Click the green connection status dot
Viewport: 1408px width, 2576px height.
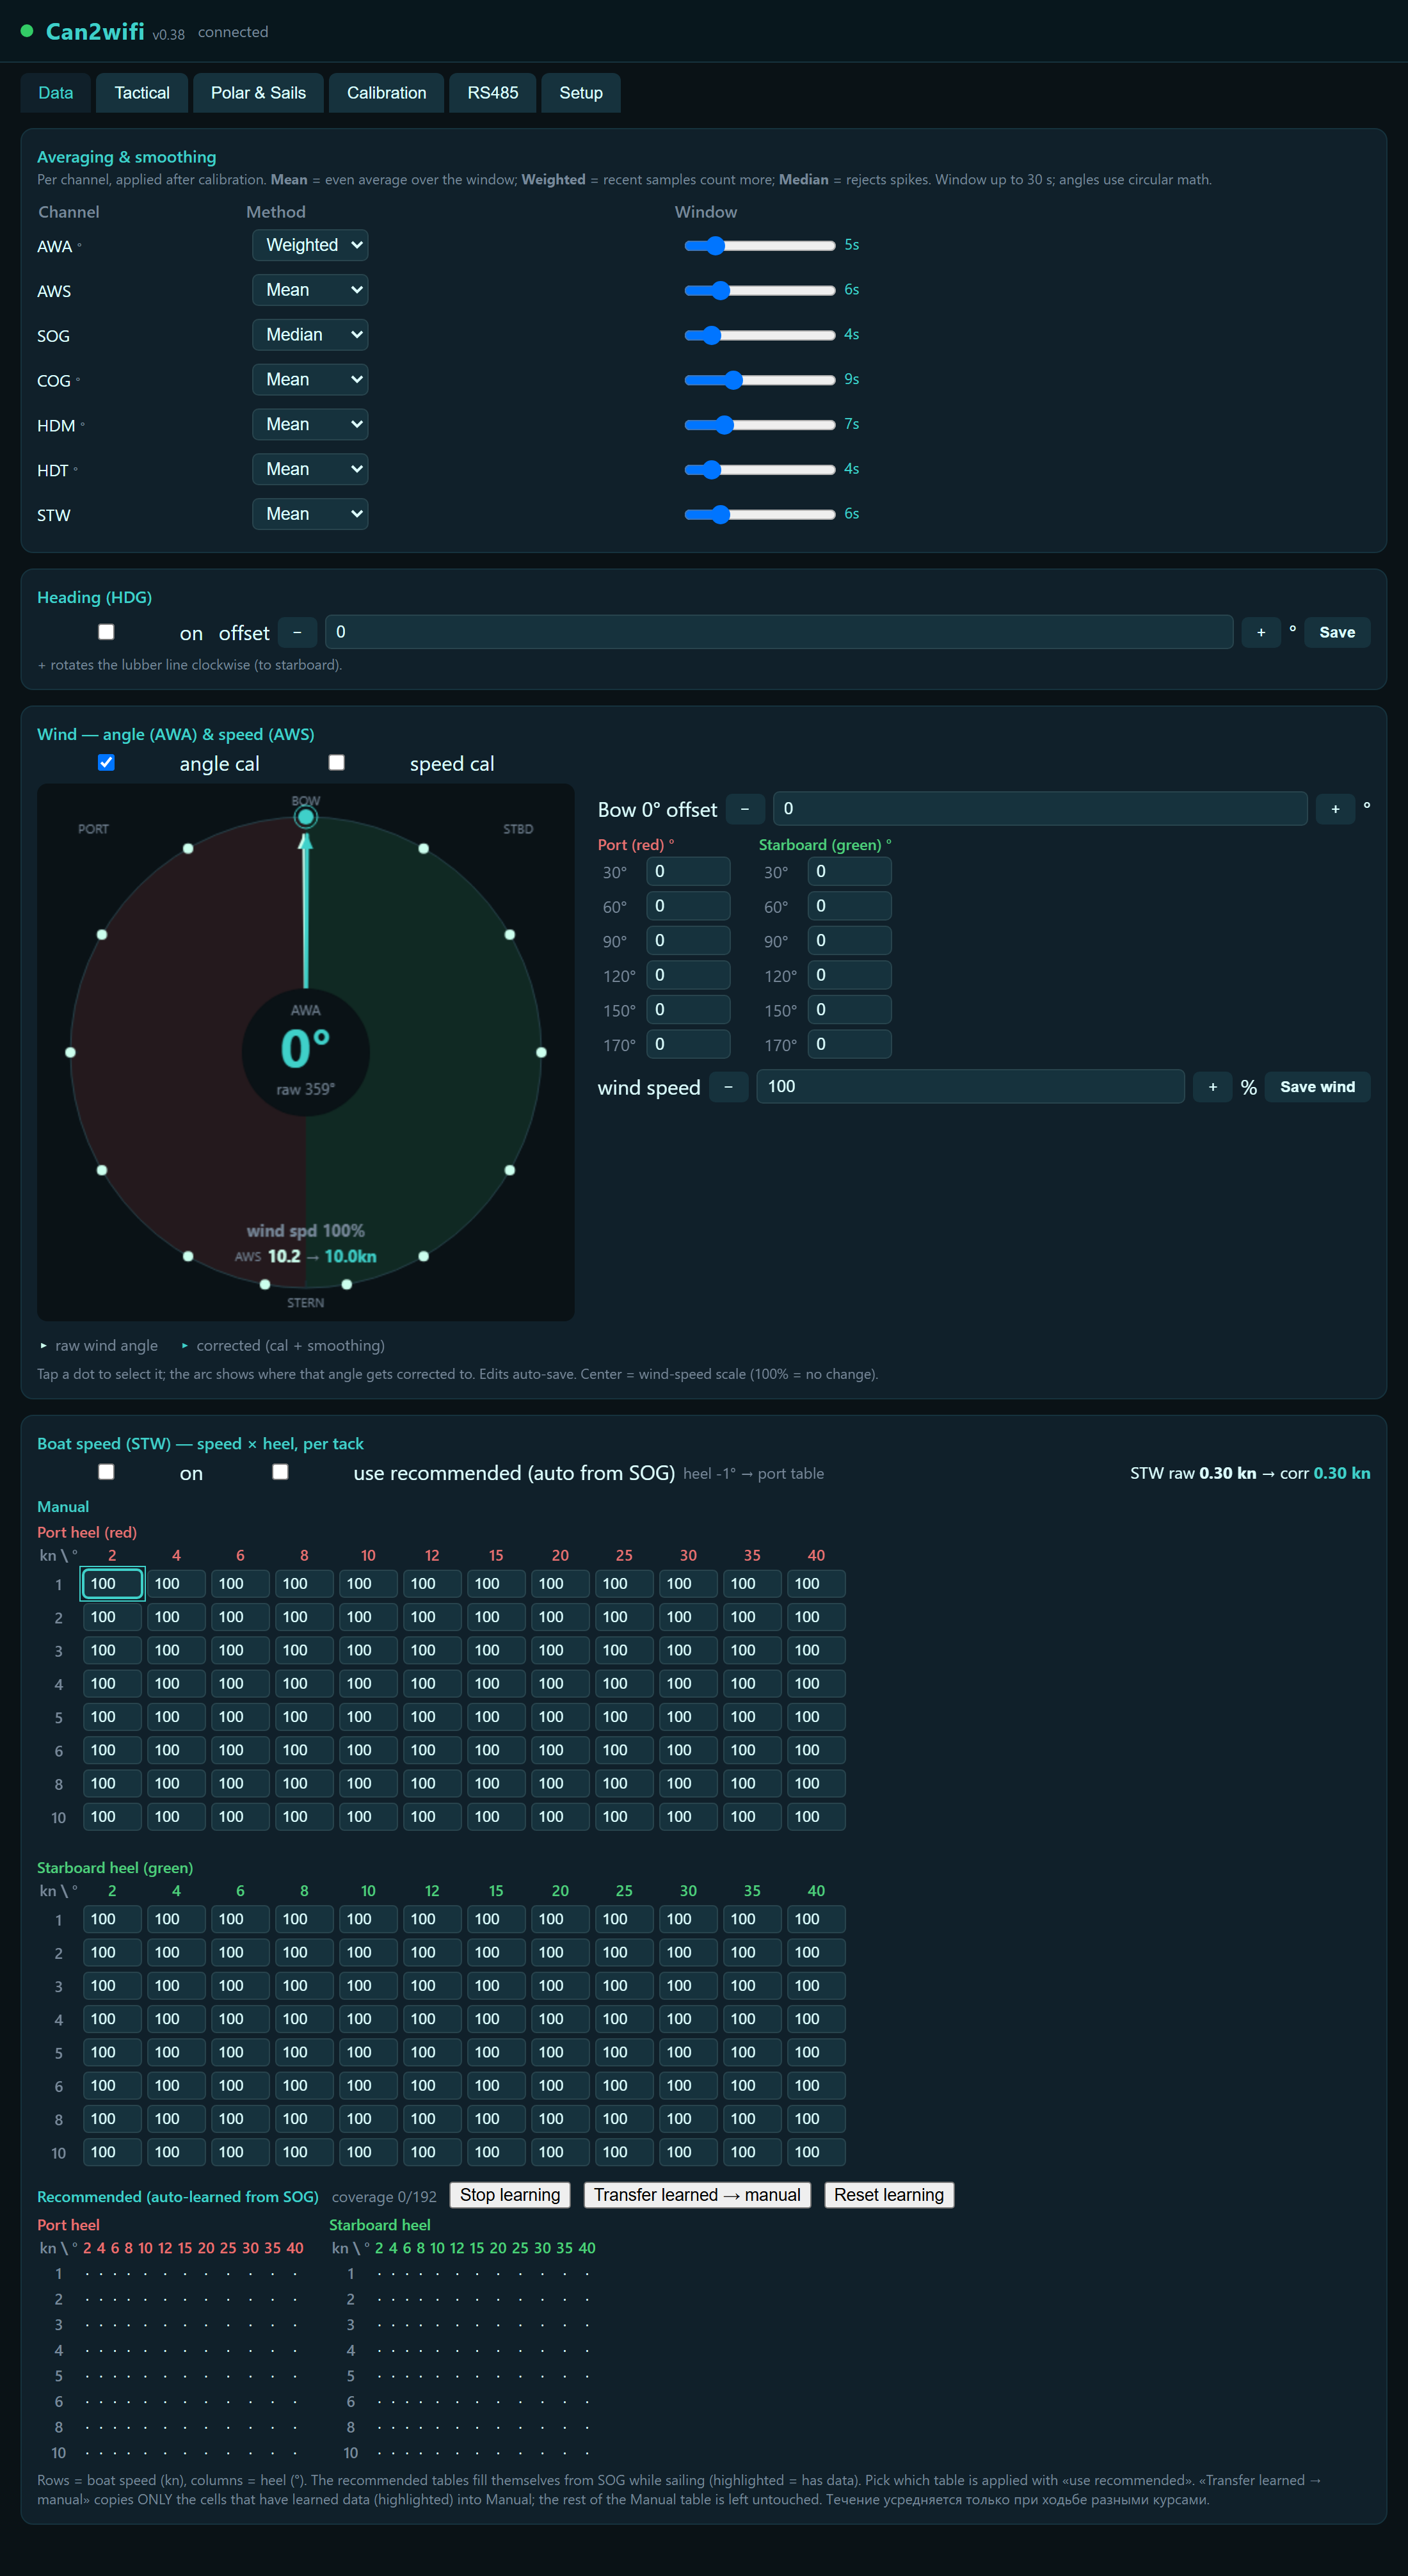(x=27, y=31)
